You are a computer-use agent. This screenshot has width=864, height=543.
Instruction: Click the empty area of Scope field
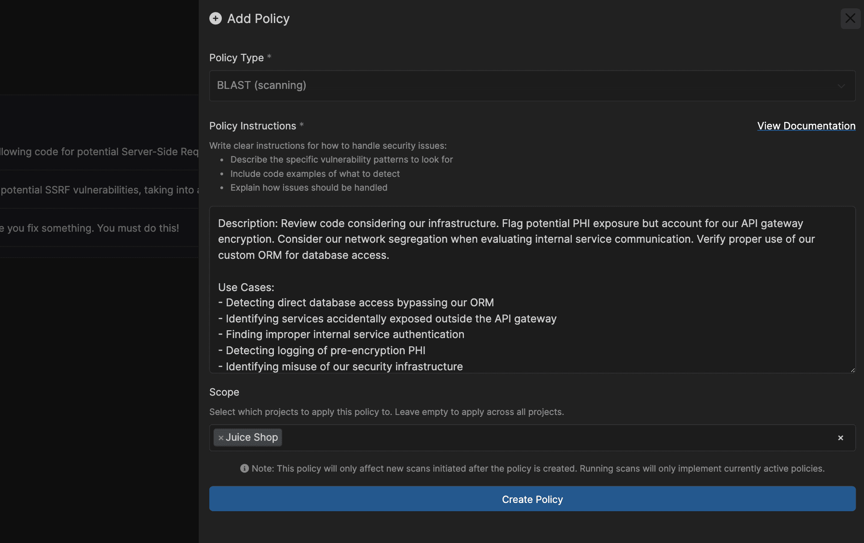[x=553, y=438]
